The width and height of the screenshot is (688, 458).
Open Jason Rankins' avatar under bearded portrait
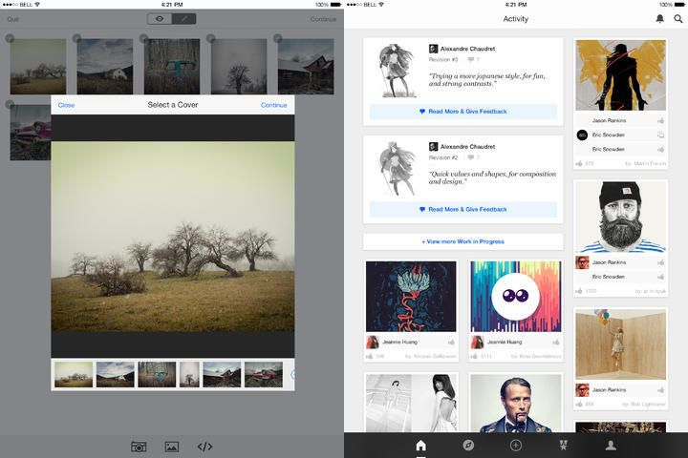click(582, 262)
